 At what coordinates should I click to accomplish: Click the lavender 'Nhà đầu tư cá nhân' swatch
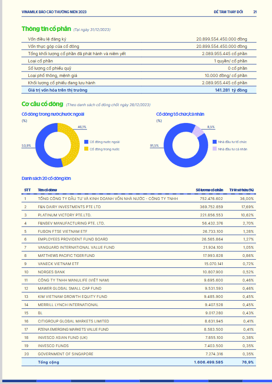(215, 149)
